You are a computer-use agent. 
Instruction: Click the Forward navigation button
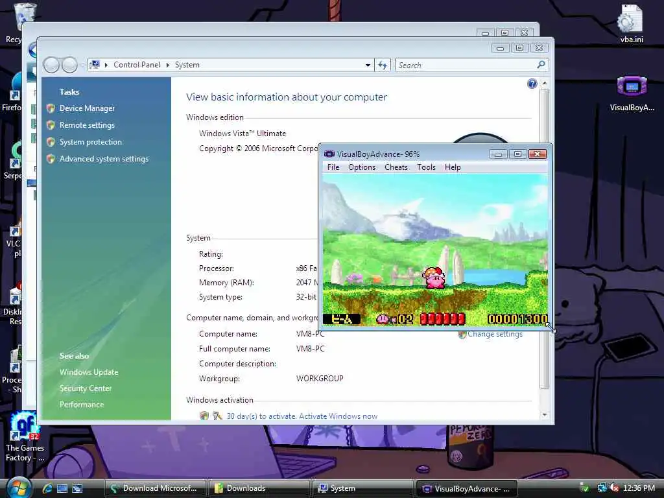pos(70,65)
